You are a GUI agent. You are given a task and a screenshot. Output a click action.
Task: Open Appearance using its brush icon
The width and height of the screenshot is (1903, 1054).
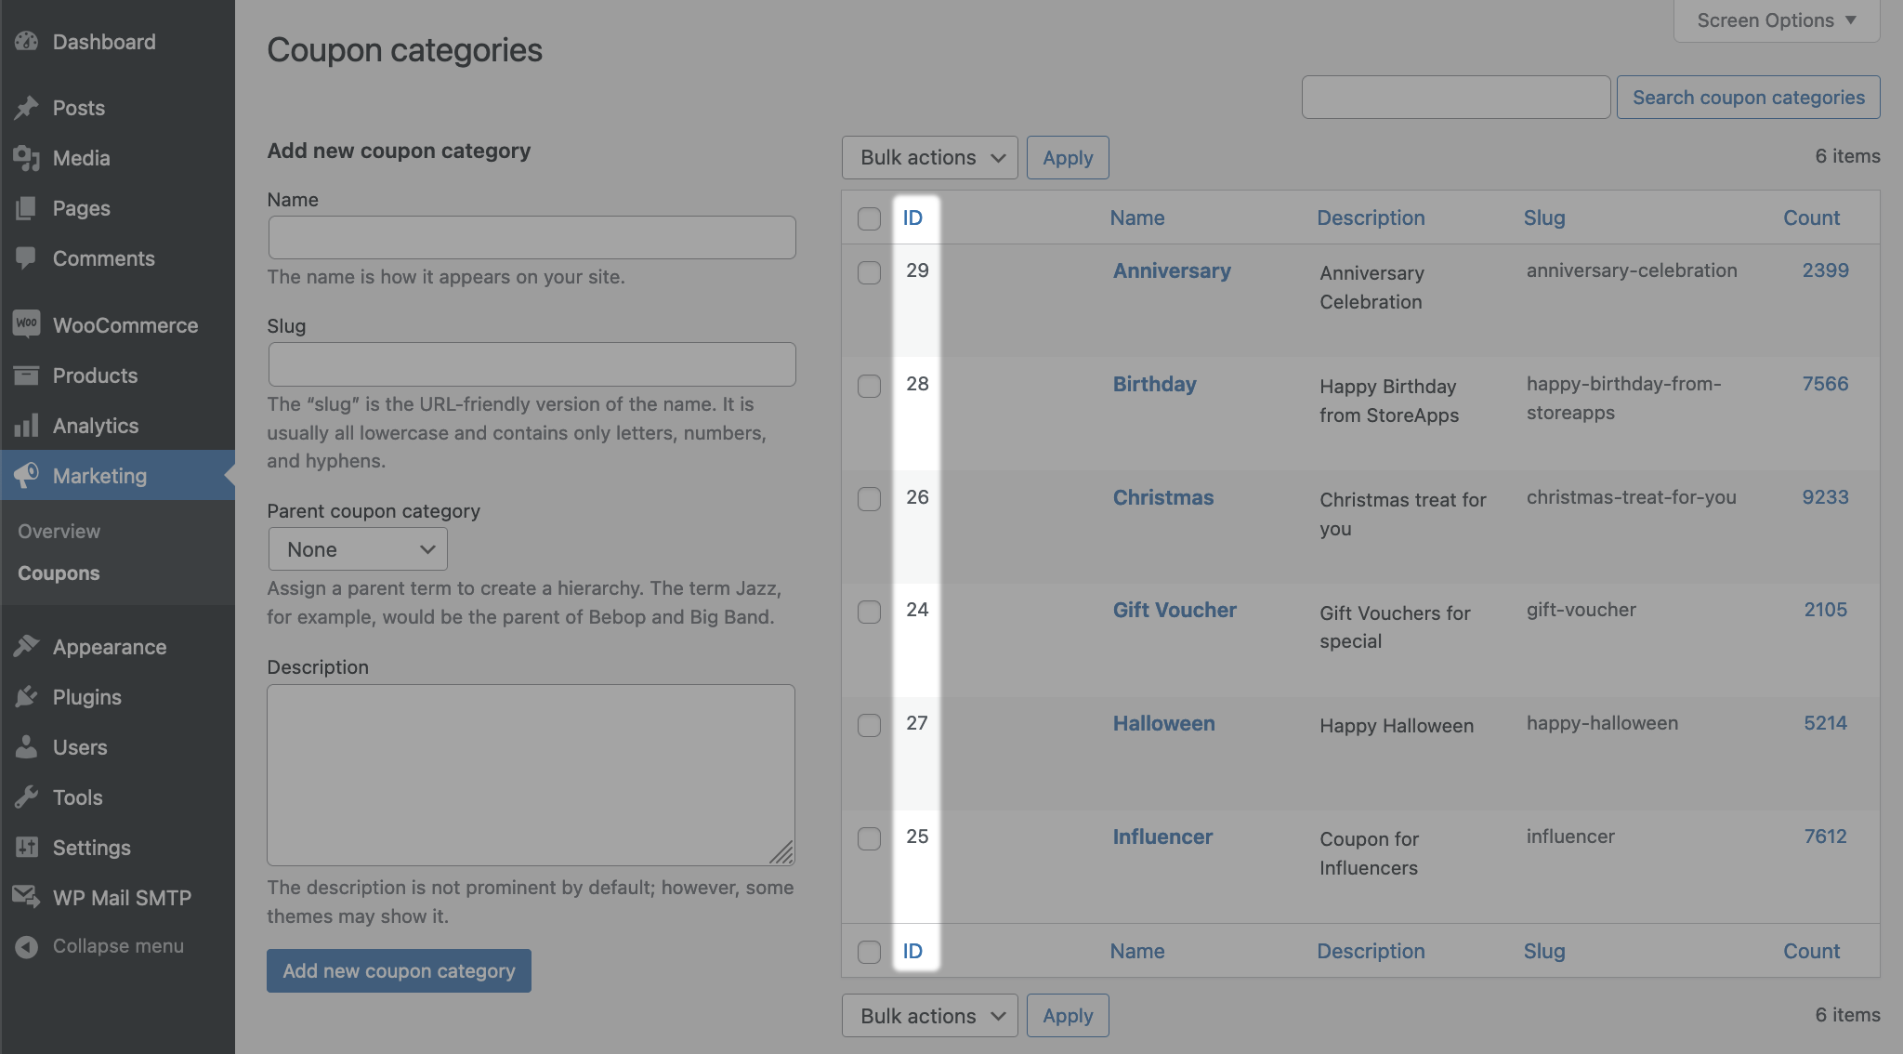pyautogui.click(x=27, y=646)
